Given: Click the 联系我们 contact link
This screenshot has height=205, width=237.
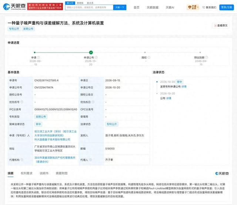Looking at the screenshot, I should pyautogui.click(x=210, y=7).
